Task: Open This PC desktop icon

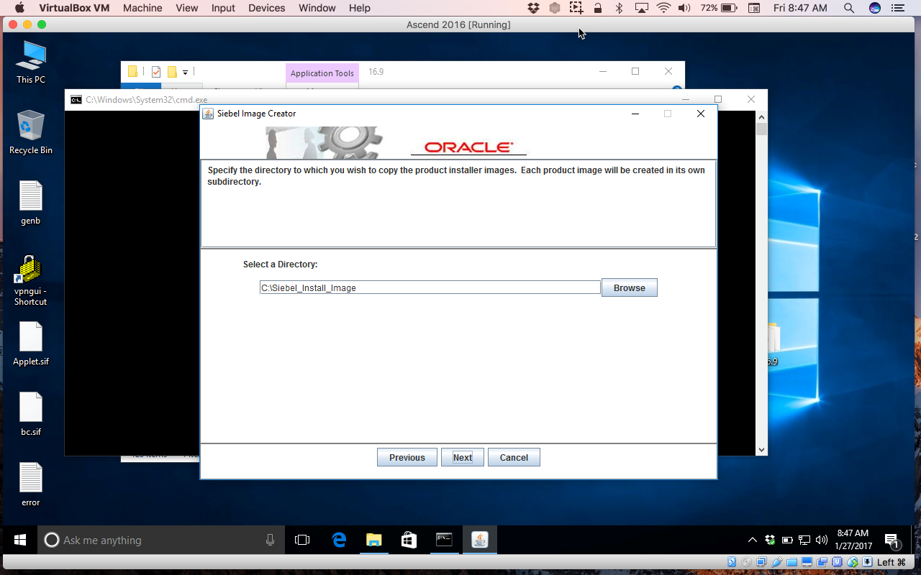Action: [x=31, y=63]
